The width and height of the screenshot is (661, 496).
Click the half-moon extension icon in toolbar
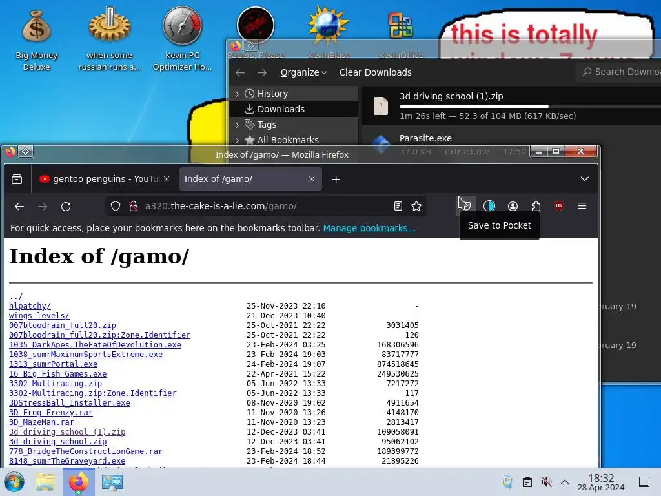489,206
